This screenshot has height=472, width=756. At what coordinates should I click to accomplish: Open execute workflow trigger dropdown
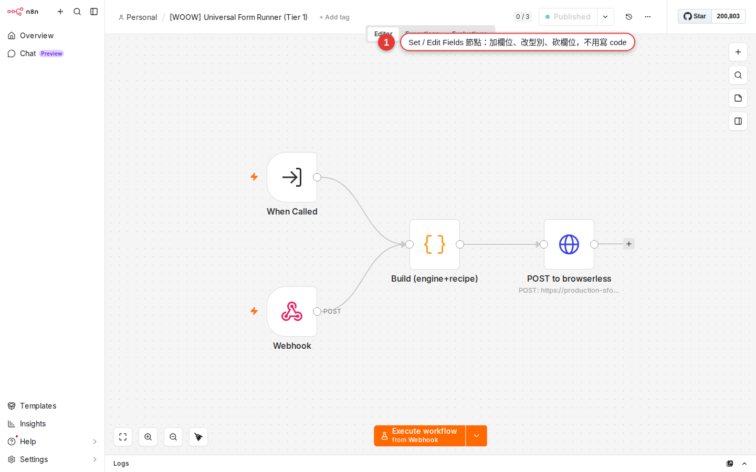[477, 436]
